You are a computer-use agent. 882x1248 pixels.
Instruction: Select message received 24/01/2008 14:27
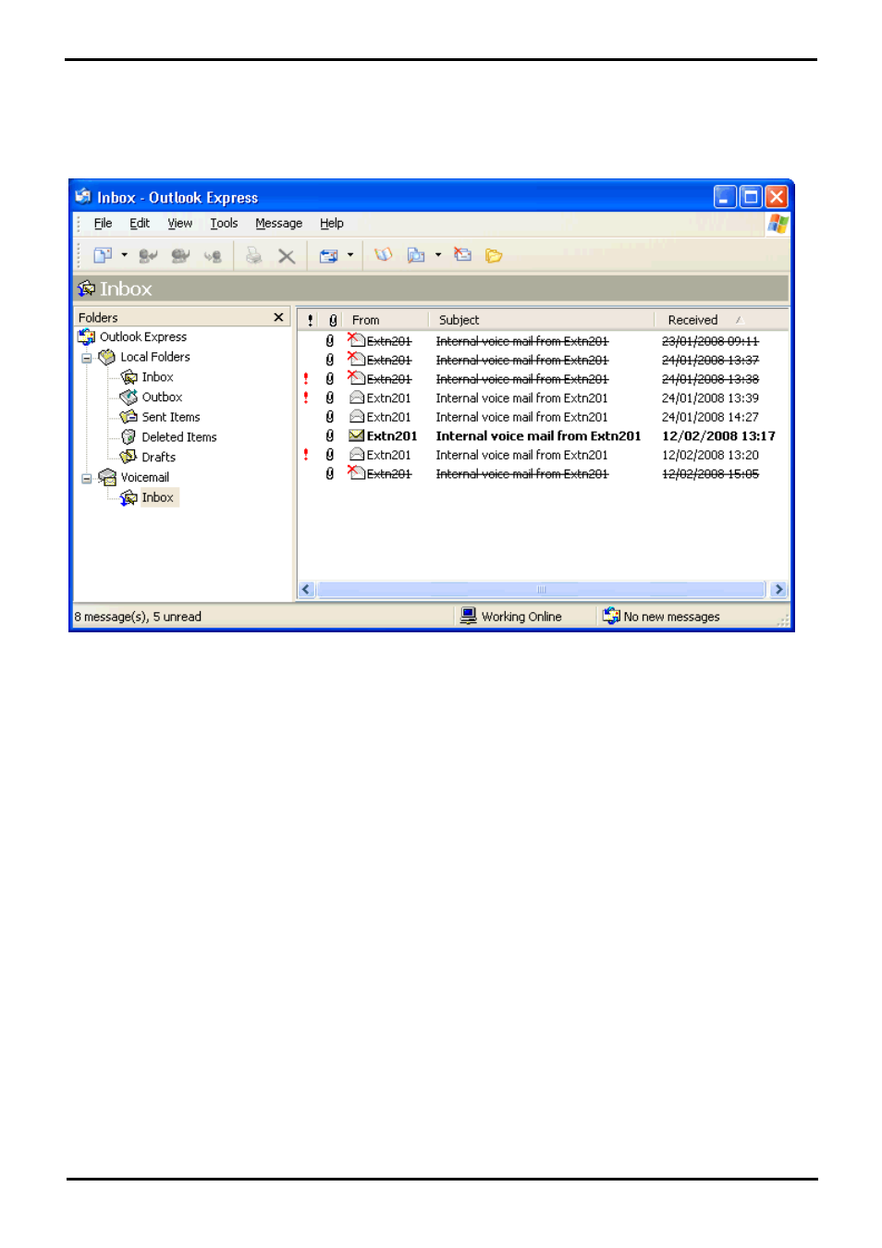pos(543,417)
